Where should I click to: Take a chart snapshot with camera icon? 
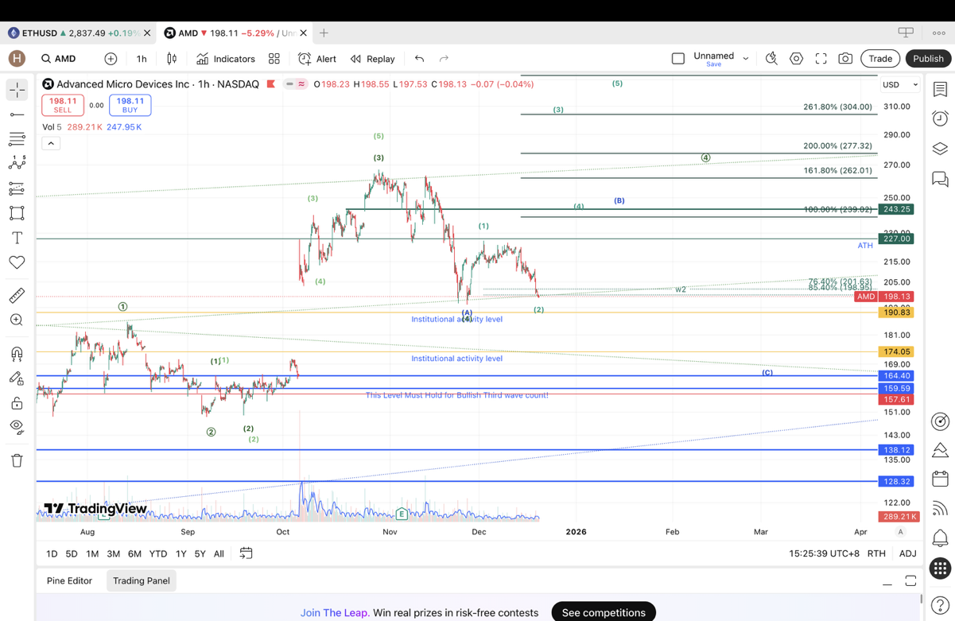845,59
